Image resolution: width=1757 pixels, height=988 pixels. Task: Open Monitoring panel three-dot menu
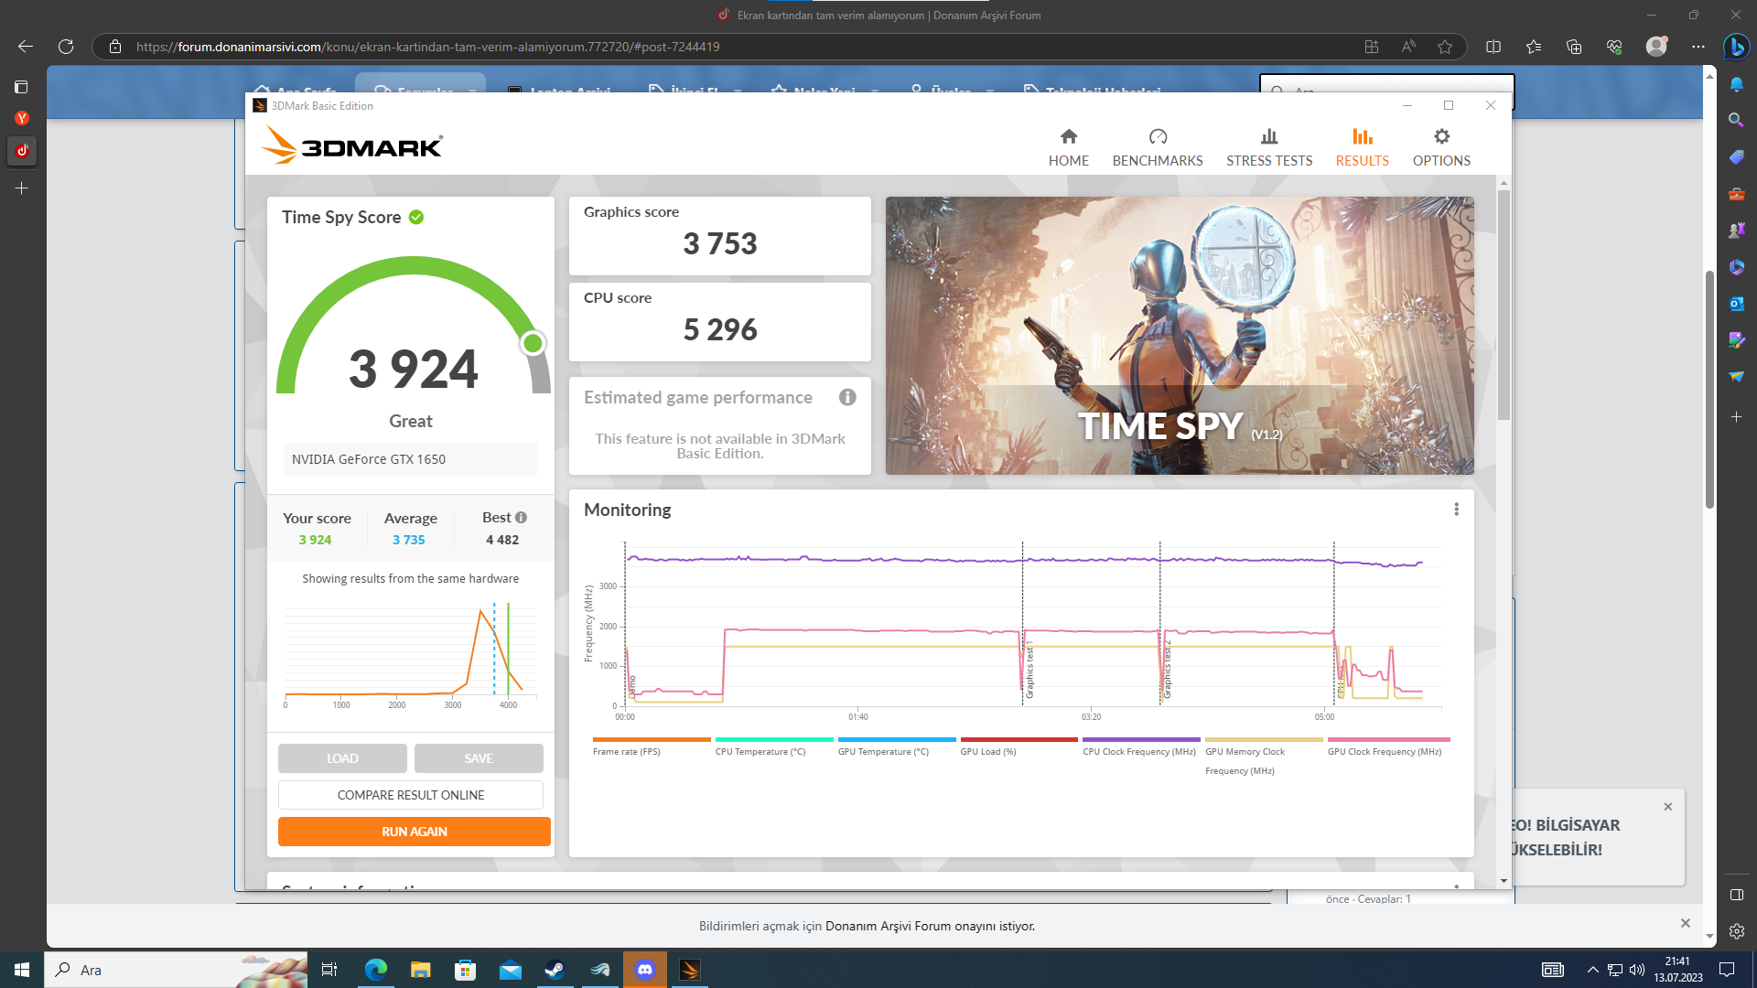coord(1456,510)
